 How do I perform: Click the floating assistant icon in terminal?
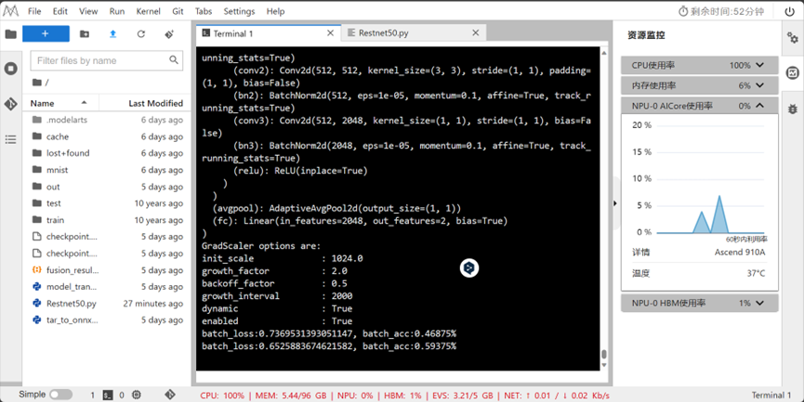point(469,267)
